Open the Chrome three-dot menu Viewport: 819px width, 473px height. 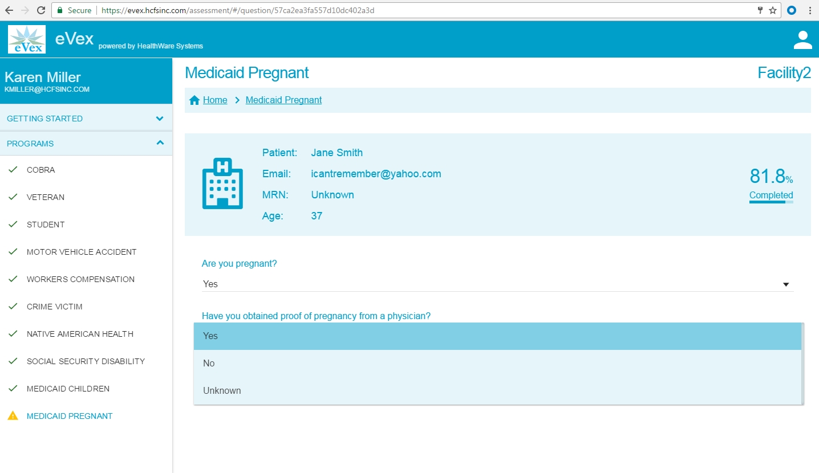(x=810, y=10)
